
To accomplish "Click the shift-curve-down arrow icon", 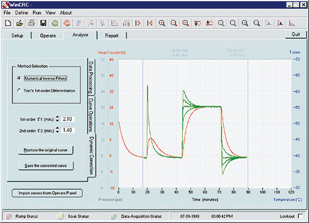I will [x=209, y=23].
